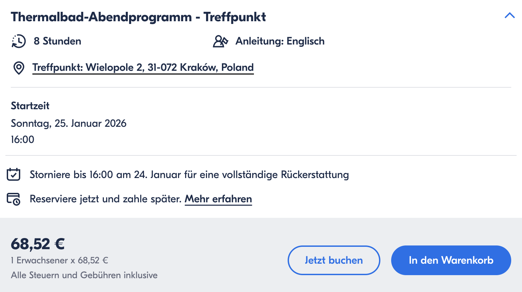The image size is (522, 292).
Task: Click the 8 Stunden duration text
Action: tap(57, 41)
